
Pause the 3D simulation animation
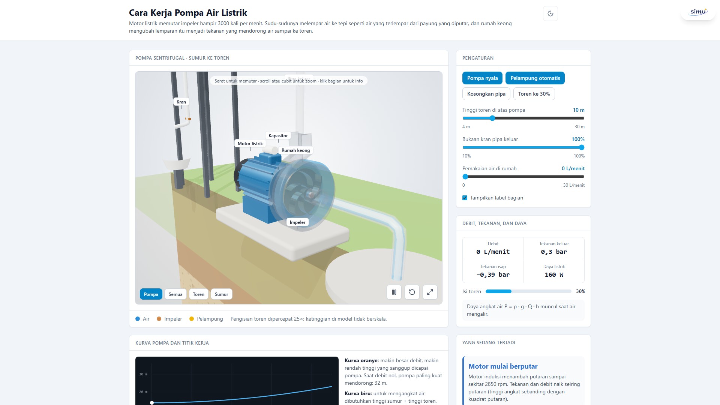point(394,292)
